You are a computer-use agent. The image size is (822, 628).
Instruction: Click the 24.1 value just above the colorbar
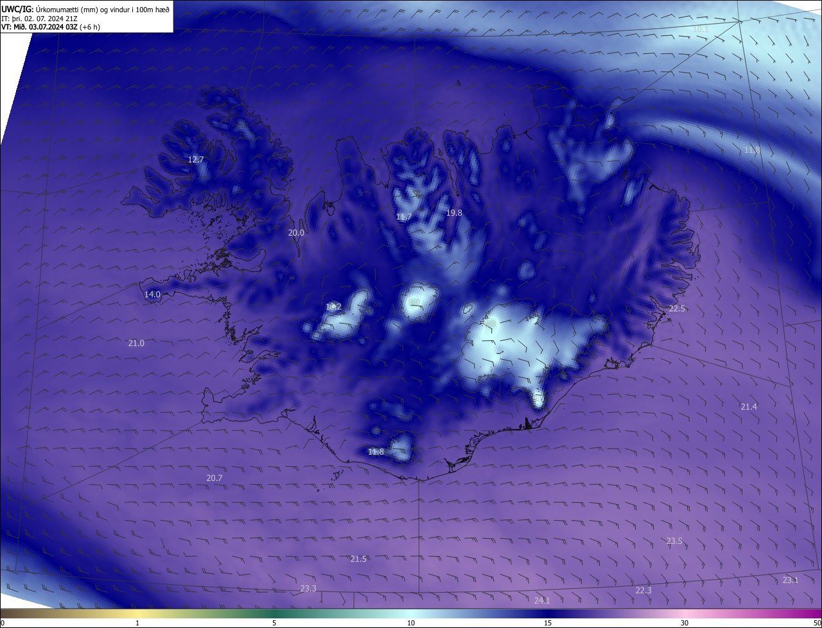(542, 601)
